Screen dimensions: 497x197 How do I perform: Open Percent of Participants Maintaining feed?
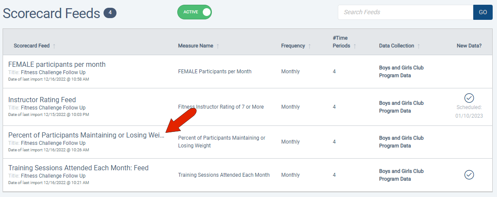pos(86,135)
